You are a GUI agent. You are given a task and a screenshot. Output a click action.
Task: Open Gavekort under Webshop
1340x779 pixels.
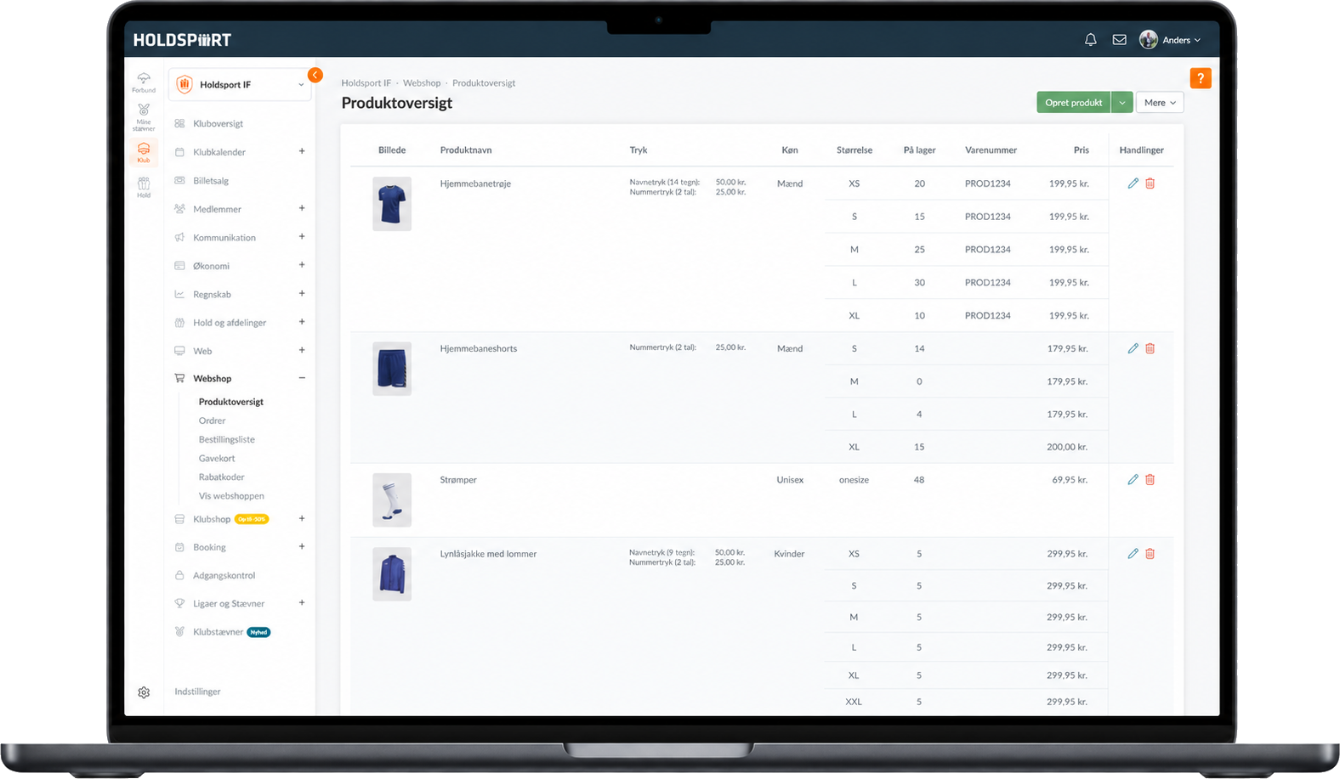click(x=217, y=458)
